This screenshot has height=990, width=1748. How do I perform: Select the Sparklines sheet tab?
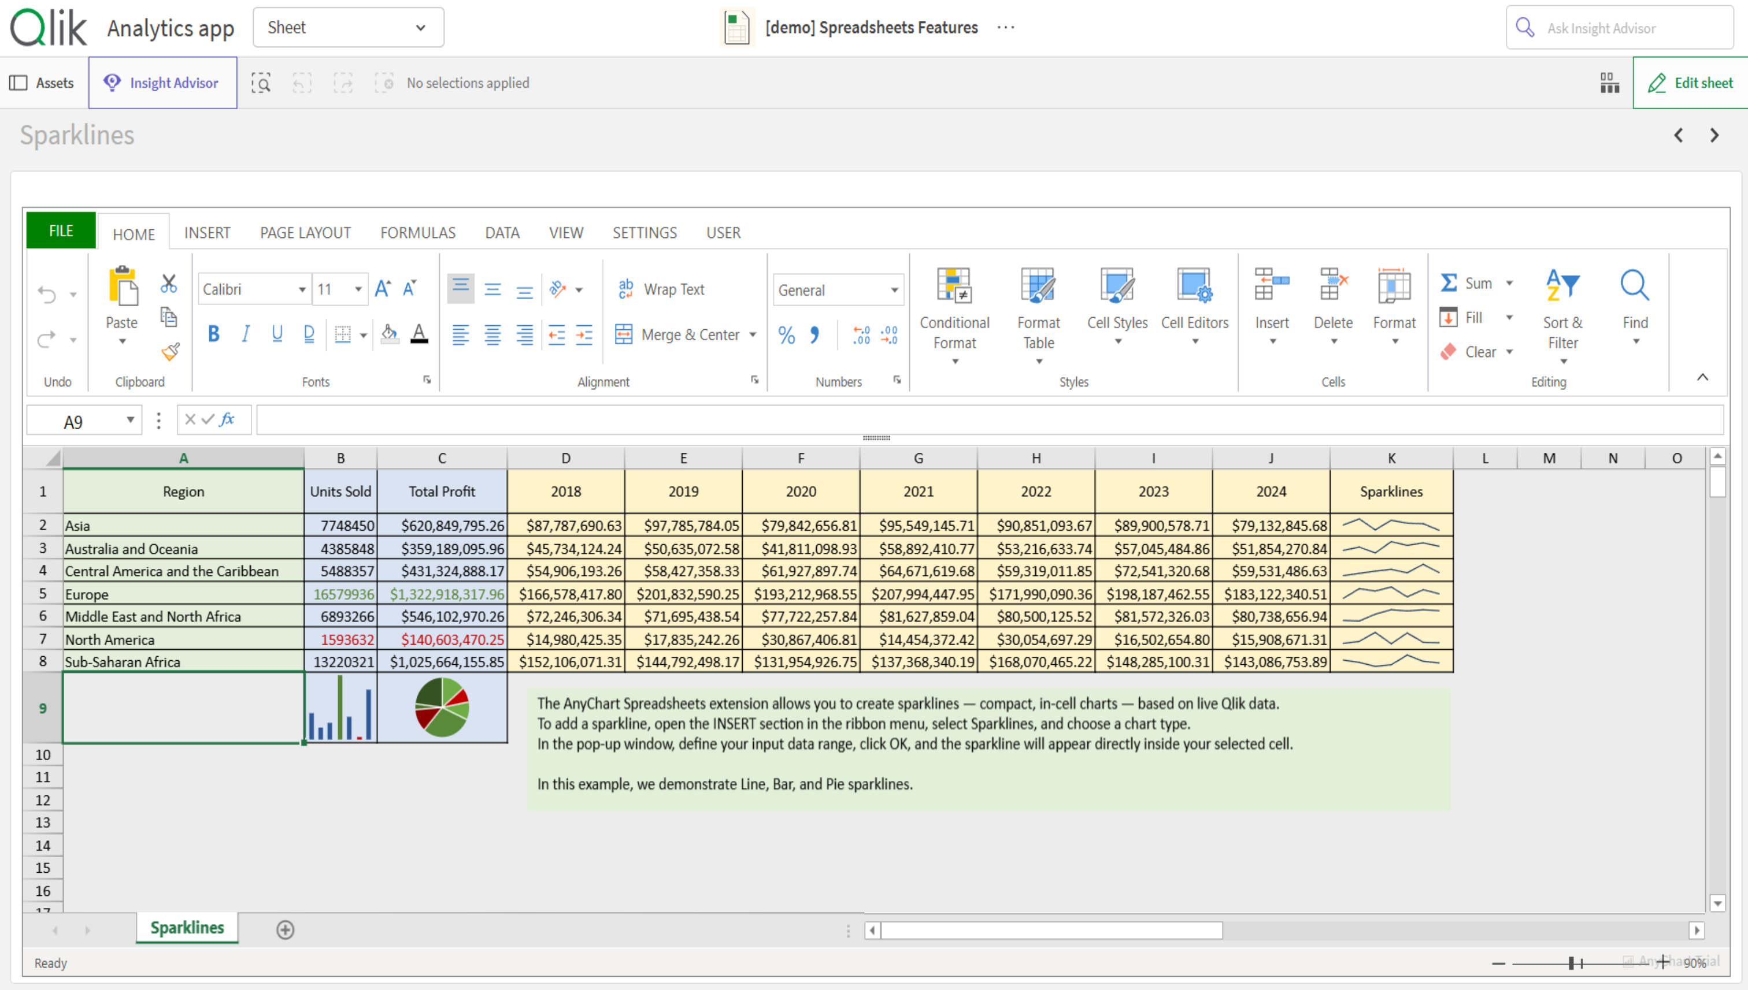[187, 928]
